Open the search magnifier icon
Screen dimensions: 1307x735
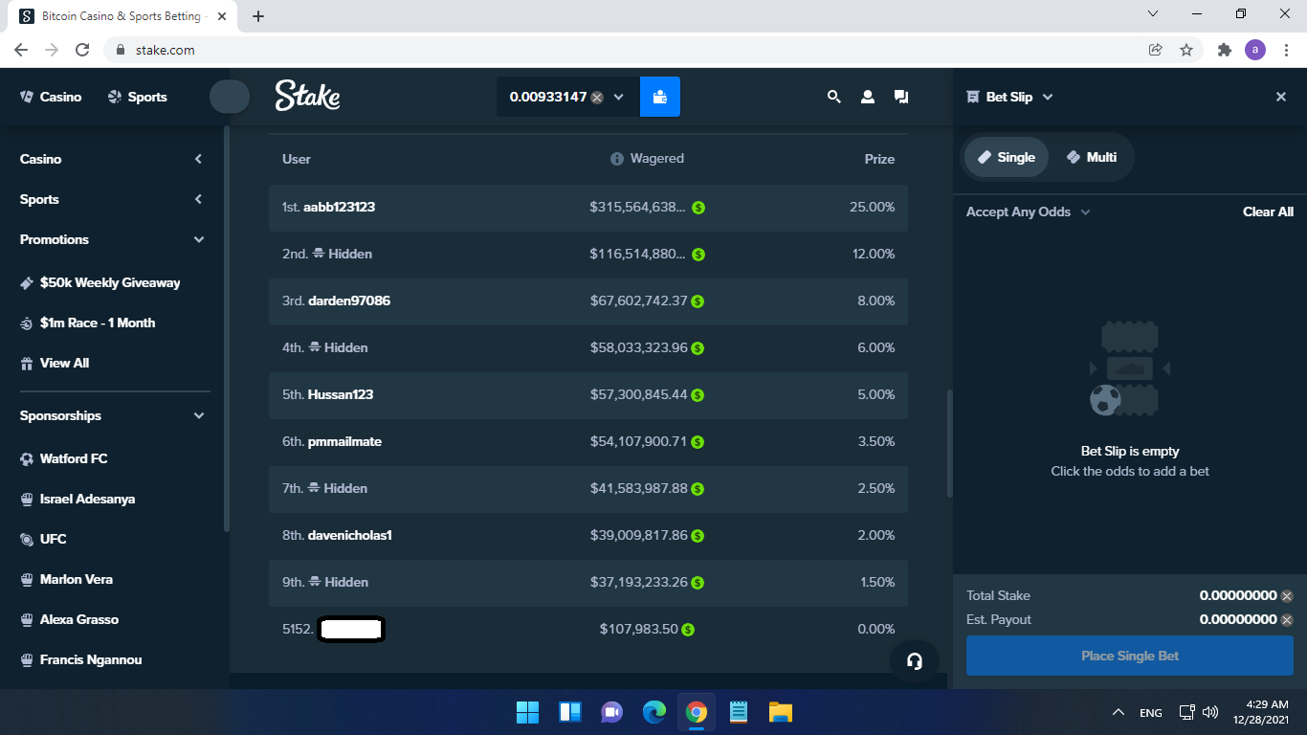tap(834, 97)
